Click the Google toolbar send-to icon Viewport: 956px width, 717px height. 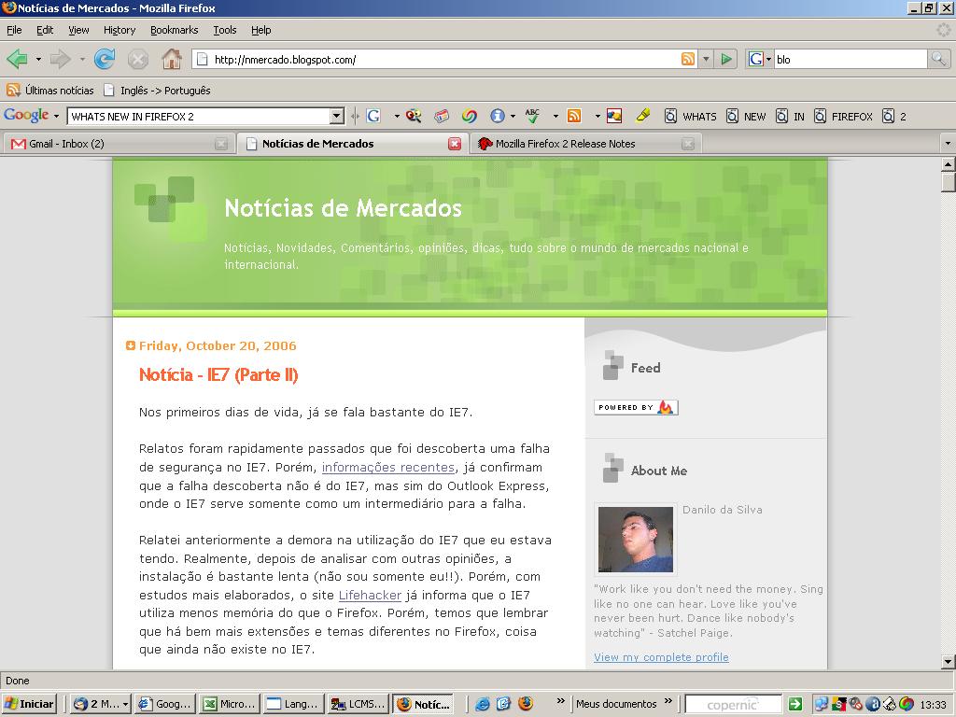pyautogui.click(x=614, y=116)
